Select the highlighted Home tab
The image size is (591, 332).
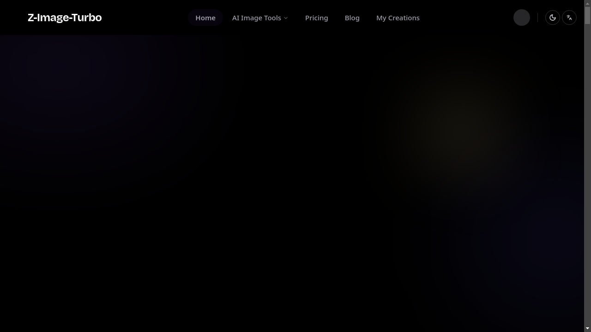(205, 18)
